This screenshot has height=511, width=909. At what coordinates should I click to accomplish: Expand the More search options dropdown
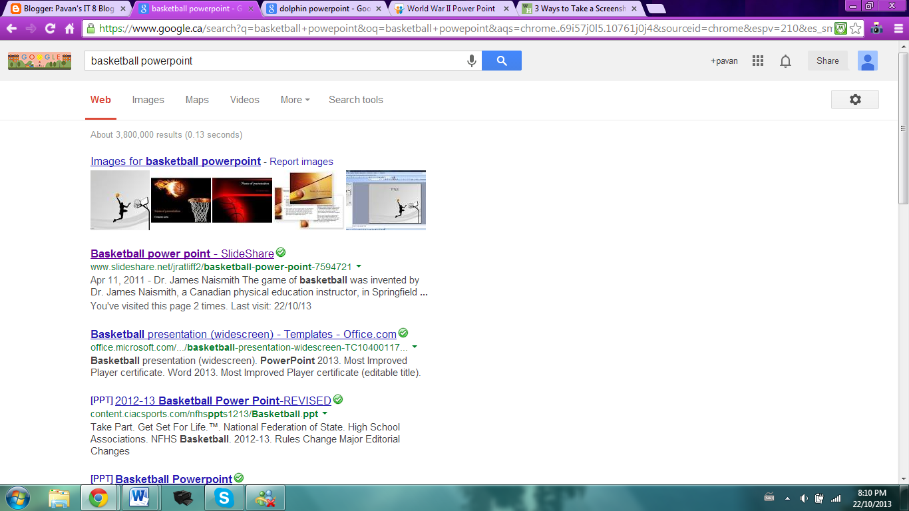coord(295,100)
